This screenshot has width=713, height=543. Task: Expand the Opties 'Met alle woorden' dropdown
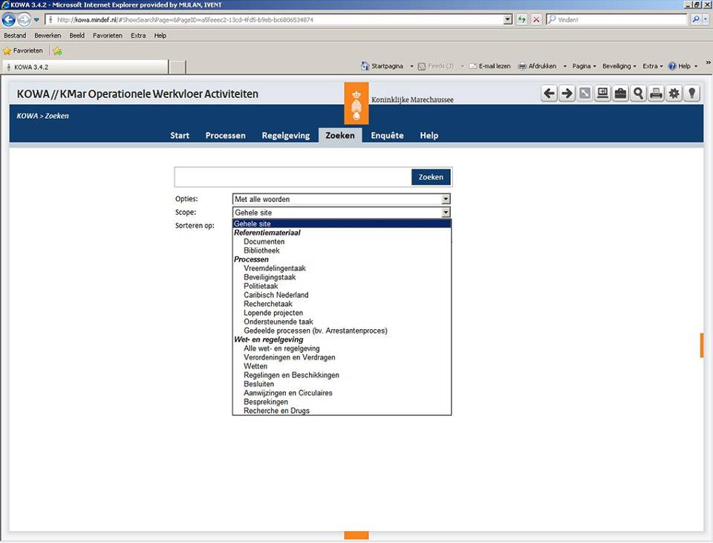[x=446, y=199]
